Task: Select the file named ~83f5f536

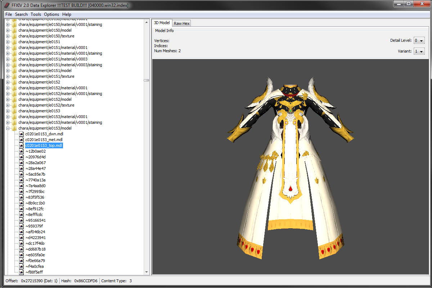Action: (35, 197)
